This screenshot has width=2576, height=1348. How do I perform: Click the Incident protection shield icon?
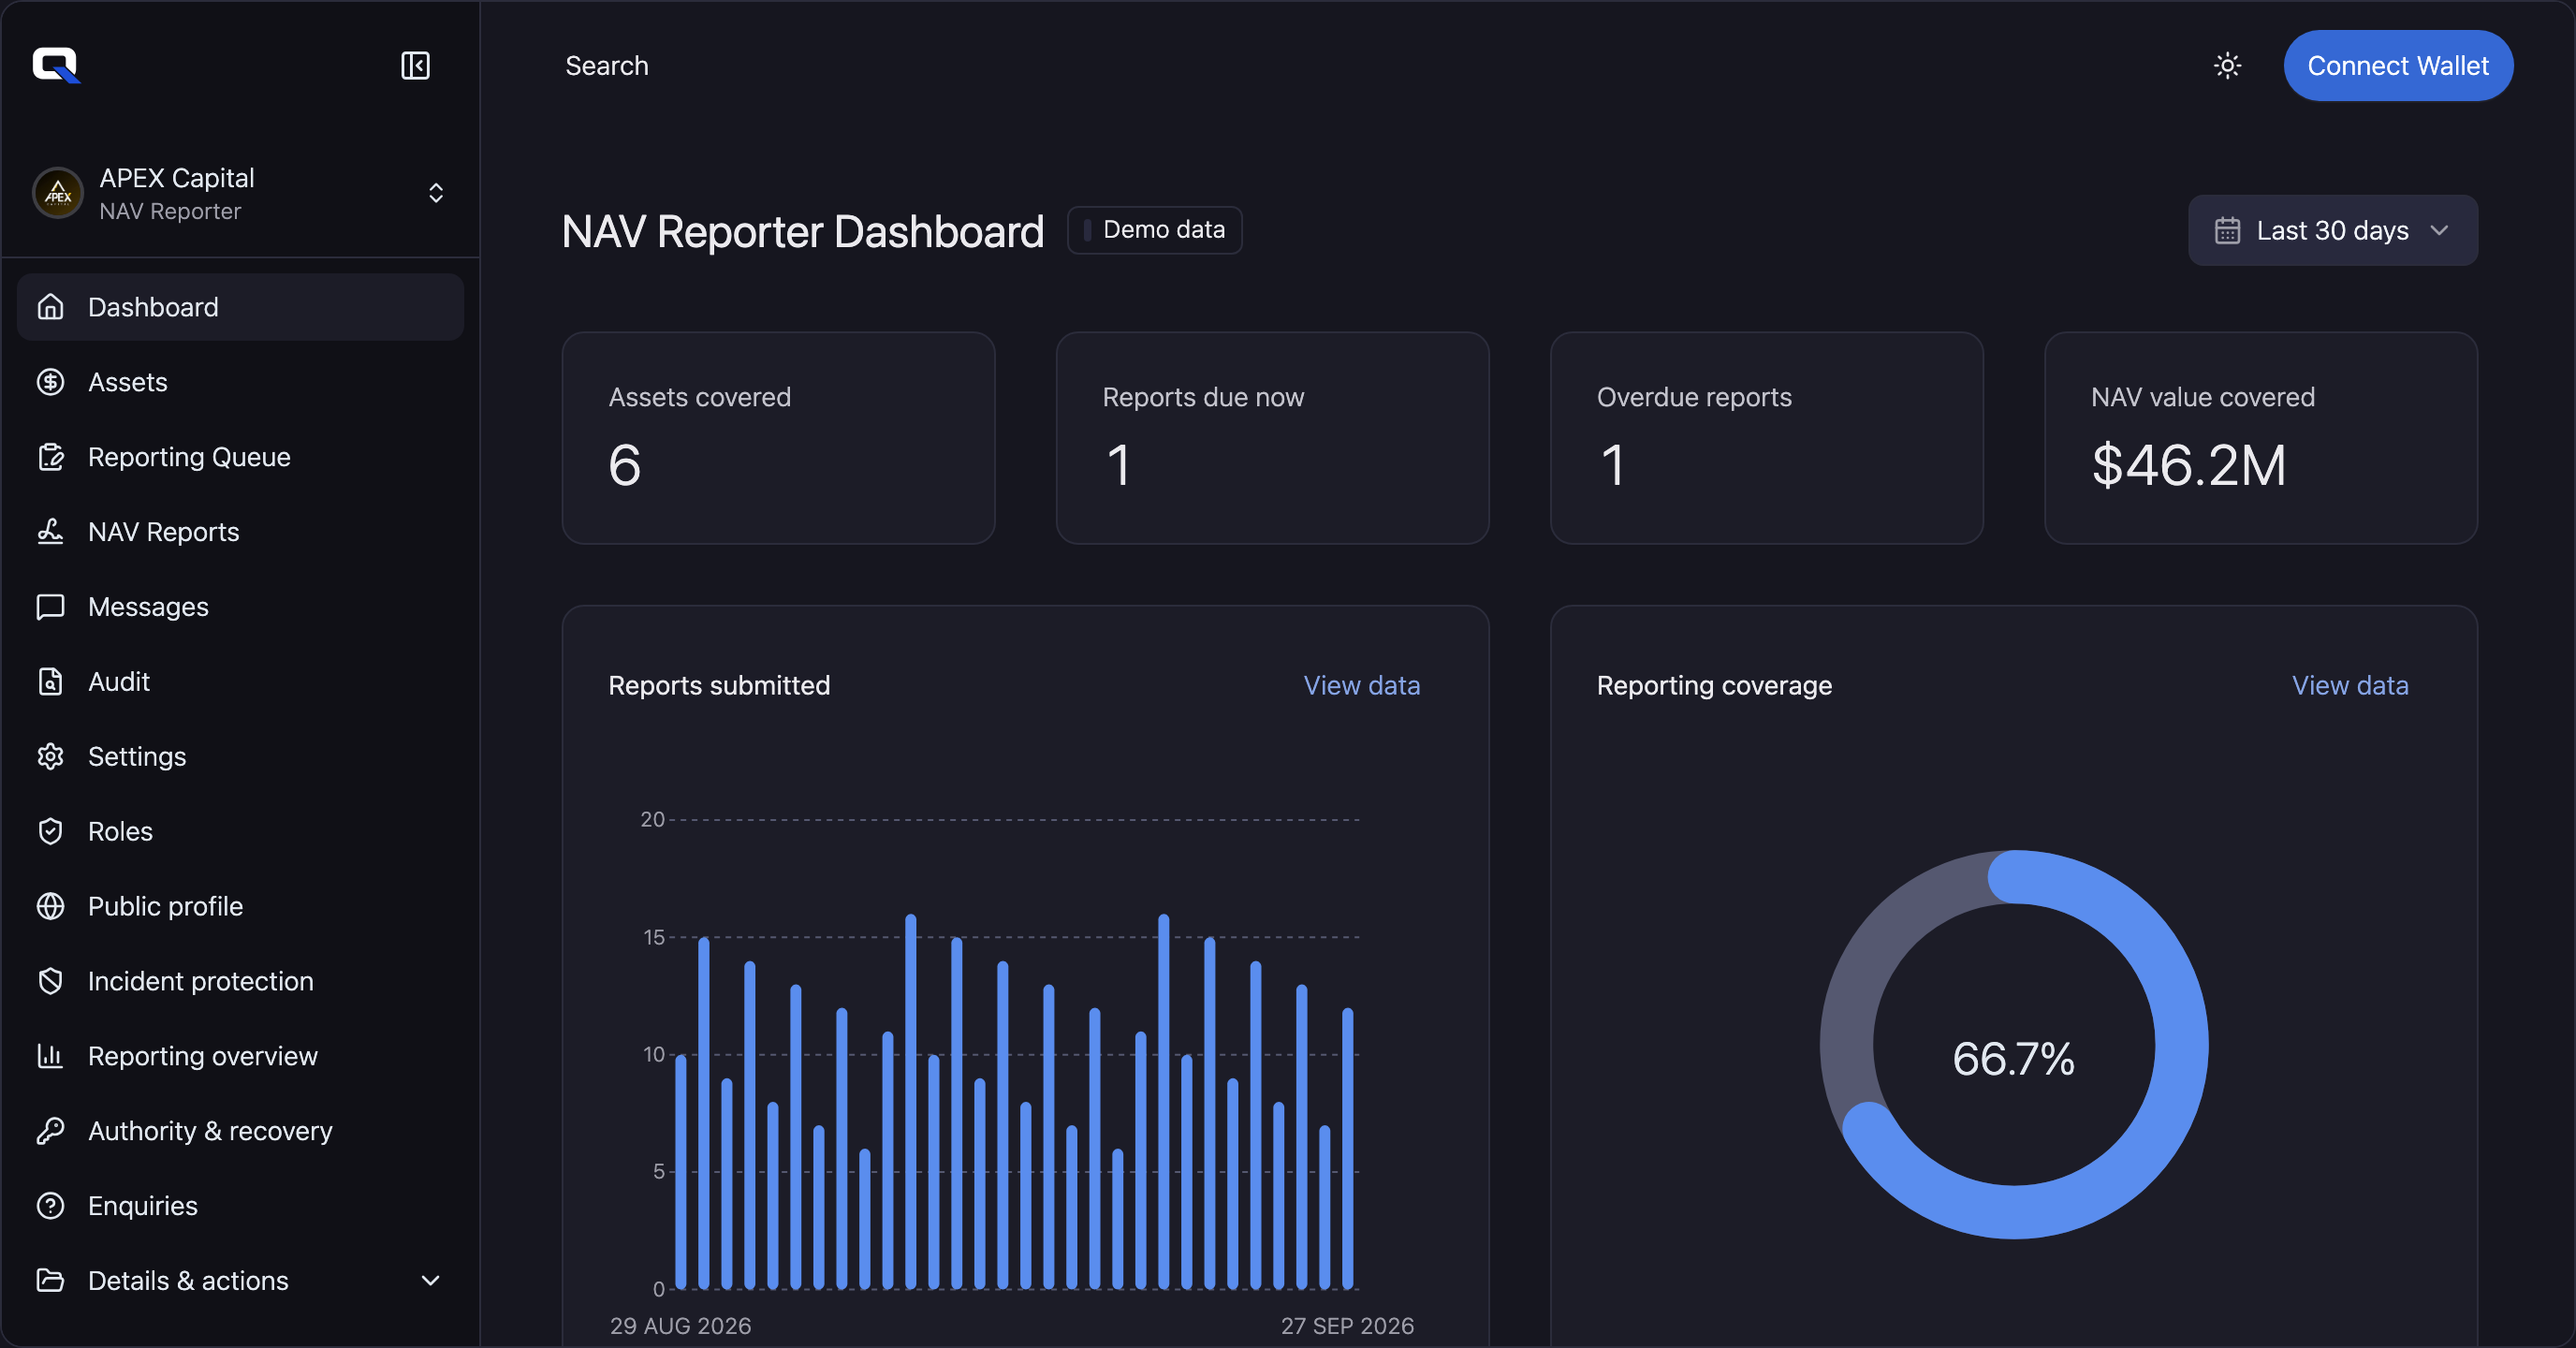point(50,982)
